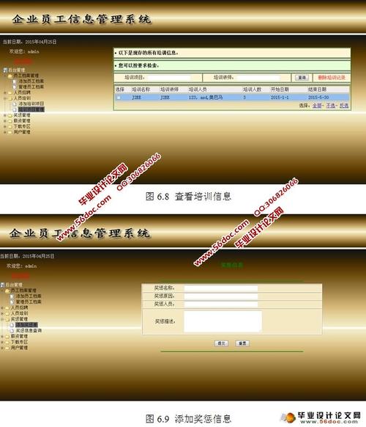The image size is (366, 427).
Task: Click folder icon beside 下载专区 in upper tree
Action: (x=10, y=126)
